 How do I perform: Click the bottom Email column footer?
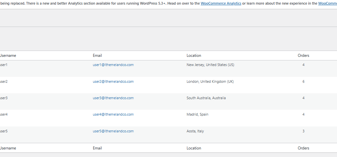click(x=97, y=148)
